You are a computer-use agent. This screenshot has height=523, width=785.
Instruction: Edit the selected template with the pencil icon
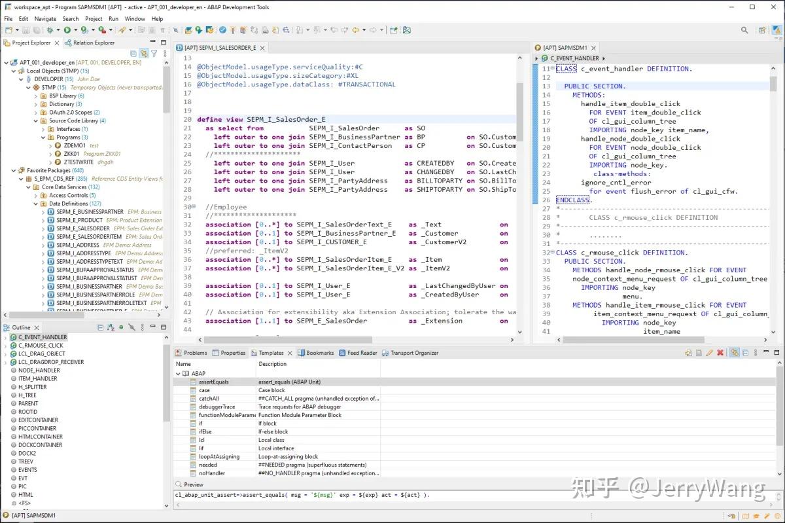click(710, 352)
